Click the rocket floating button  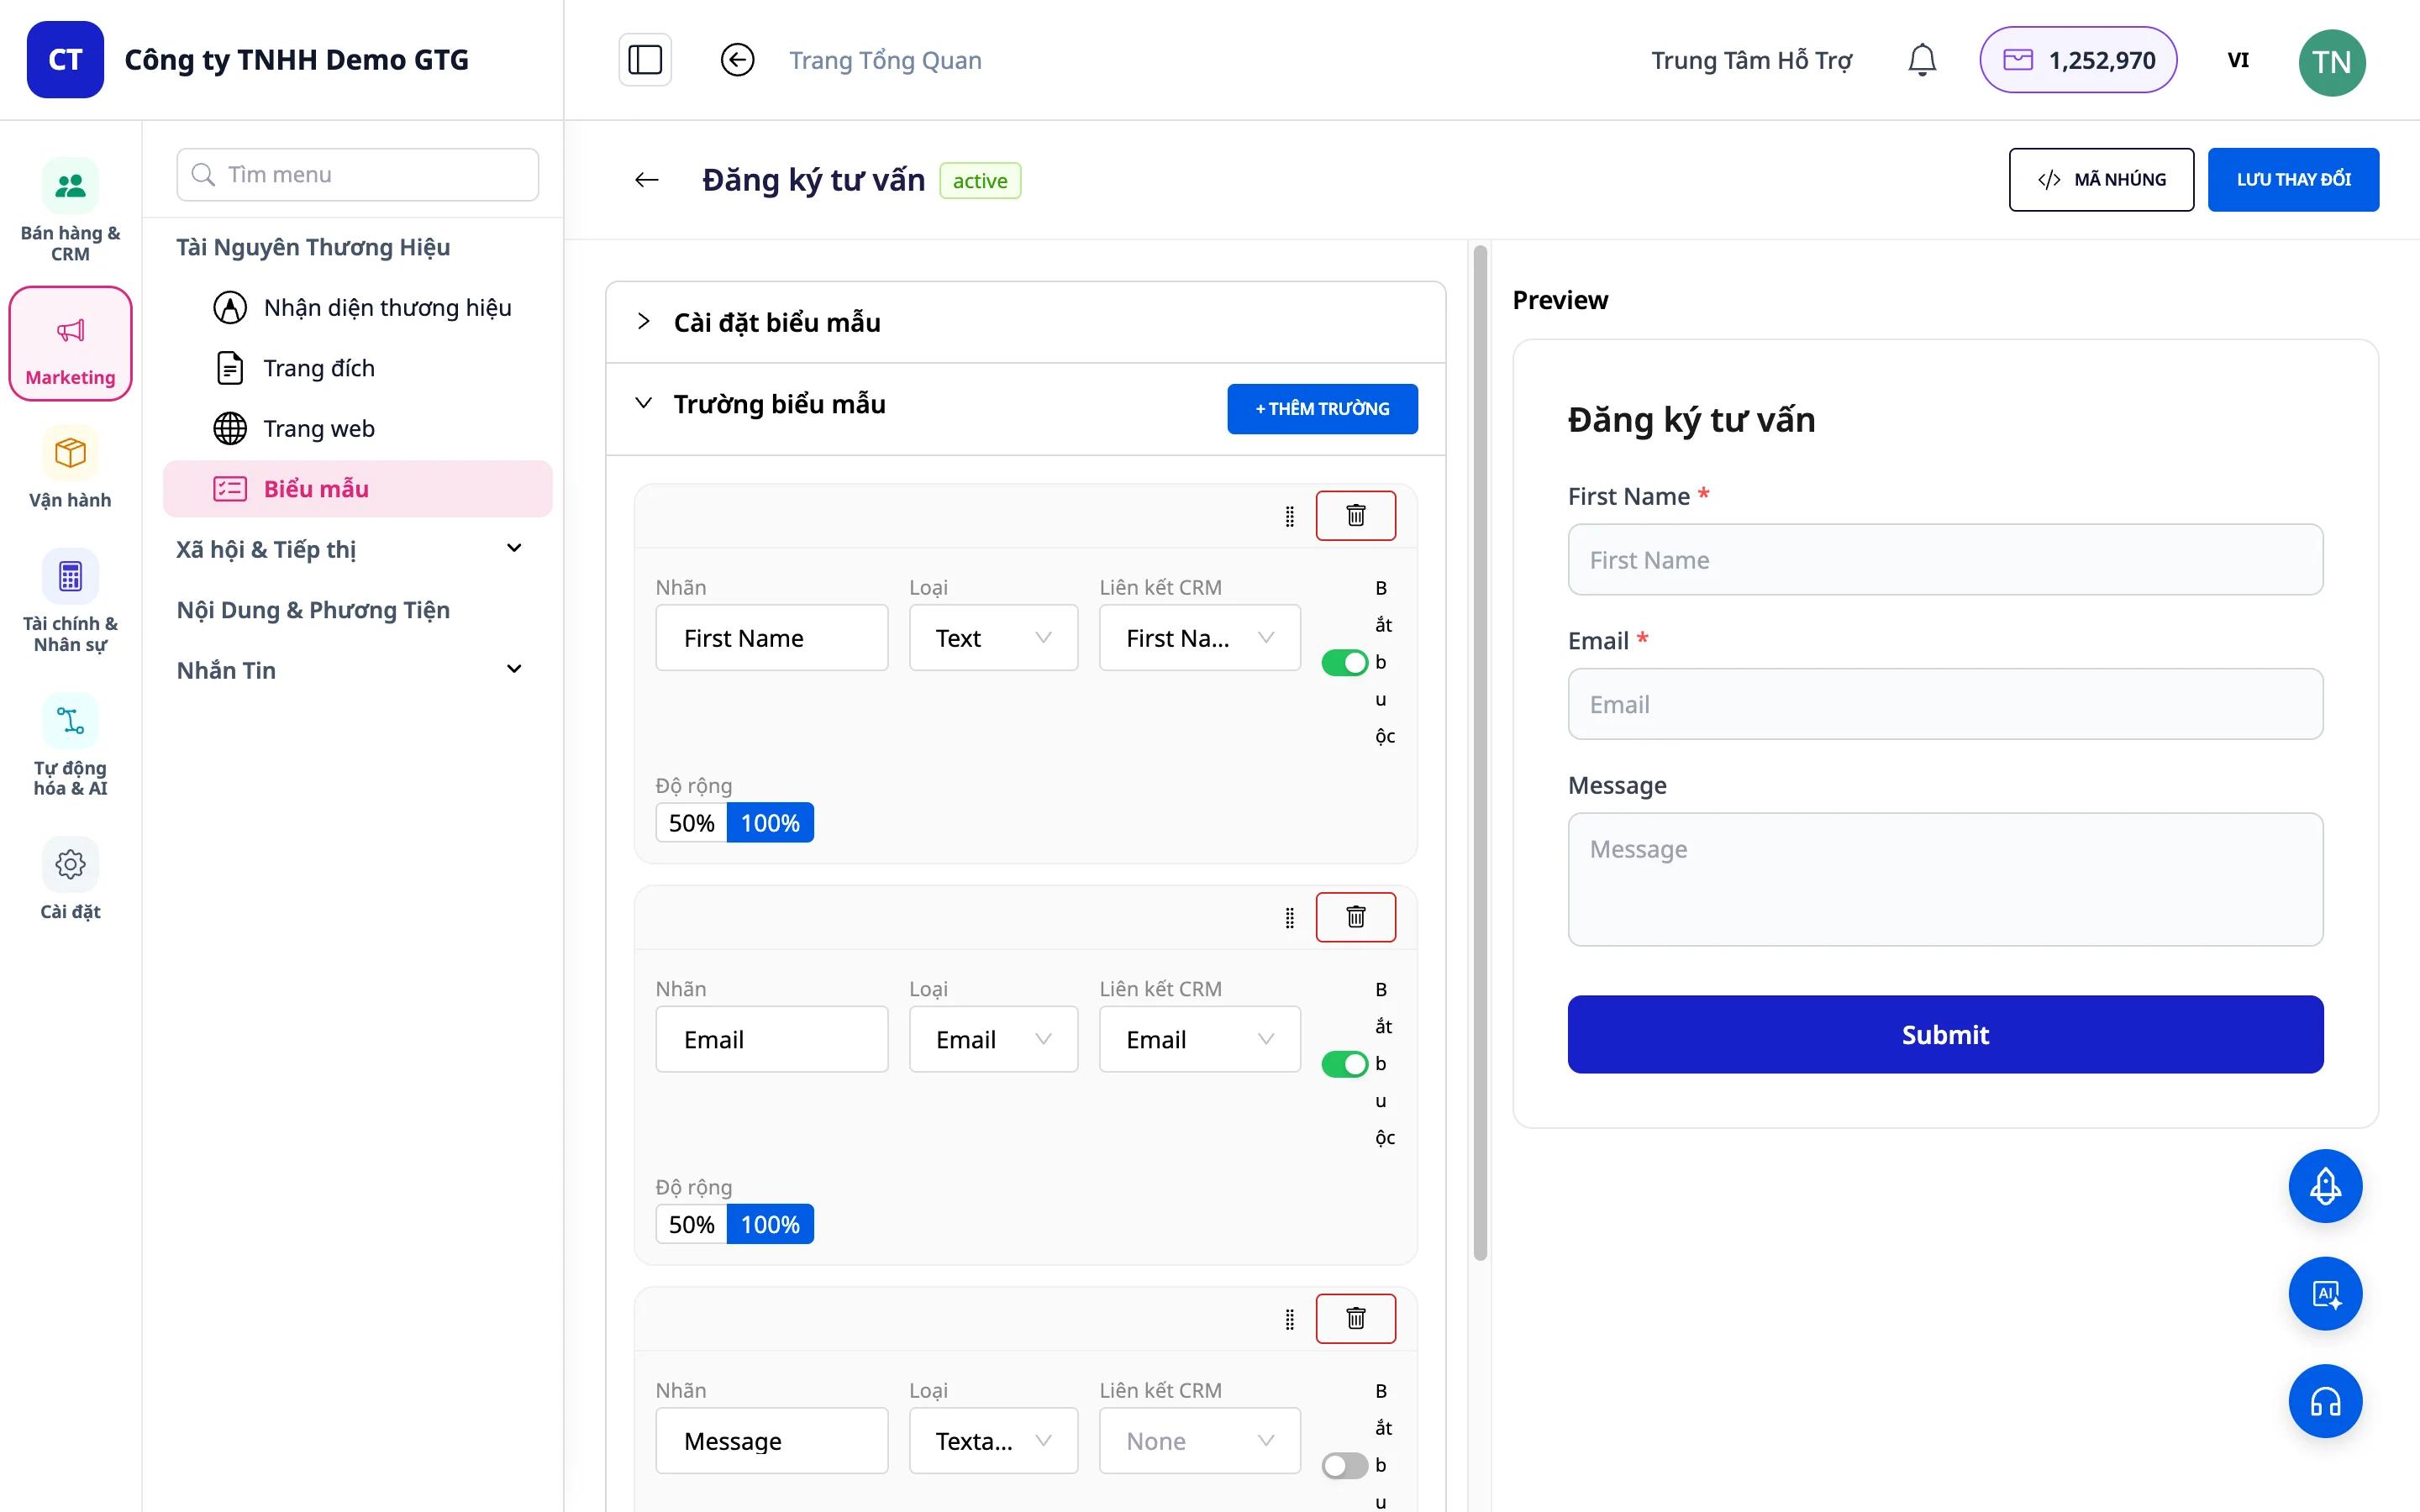pyautogui.click(x=2325, y=1186)
